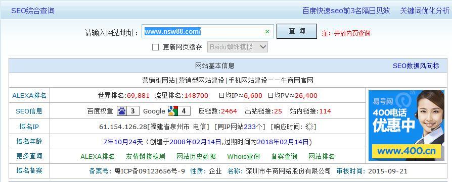This screenshot has height=182, width=452.
Task: Open the 更多查询 row label
Action: pos(29,156)
